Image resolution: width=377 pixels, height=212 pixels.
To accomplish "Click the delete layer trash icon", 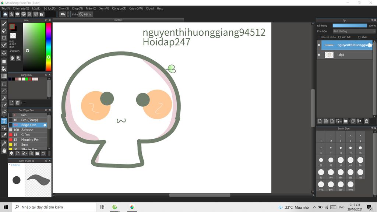I will point(366,121).
